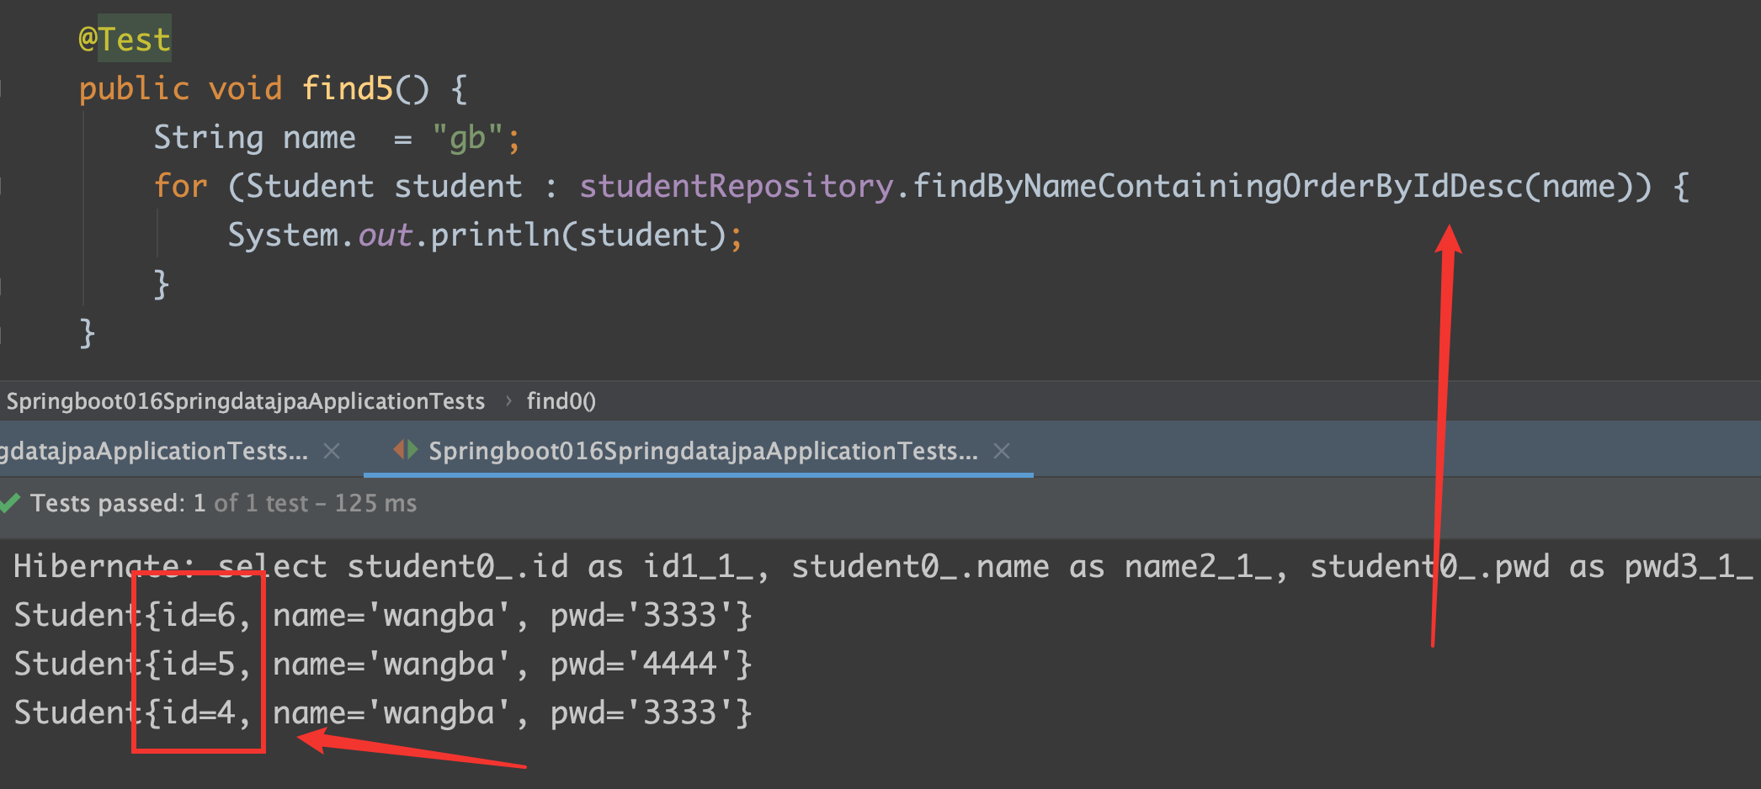Switch to the gdatajpaApplicationTests tab on the left

pyautogui.click(x=155, y=452)
